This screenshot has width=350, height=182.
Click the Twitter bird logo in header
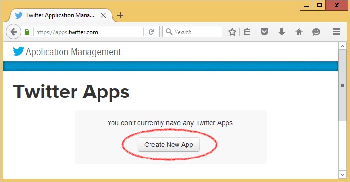[x=18, y=51]
